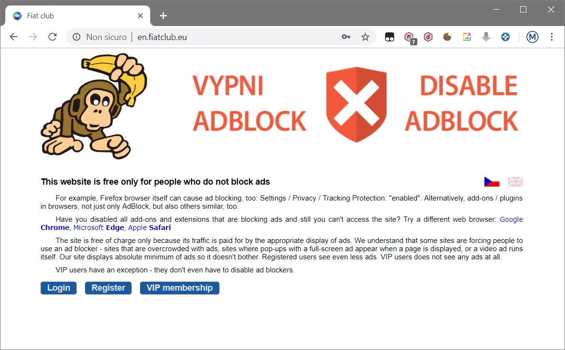Open the image capture extension icon

pos(467,37)
